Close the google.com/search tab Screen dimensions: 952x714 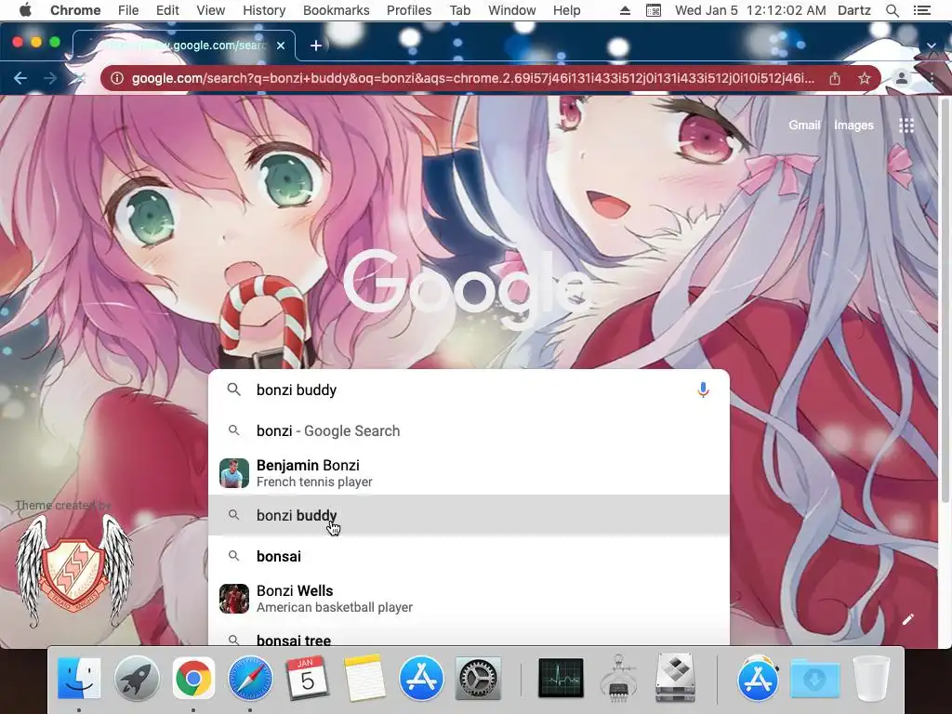coord(281,46)
